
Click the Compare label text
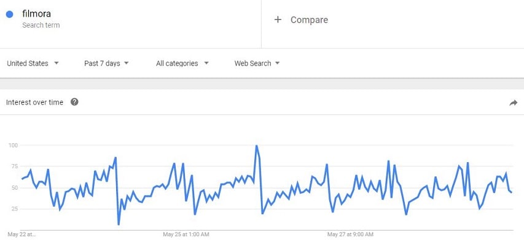click(309, 20)
